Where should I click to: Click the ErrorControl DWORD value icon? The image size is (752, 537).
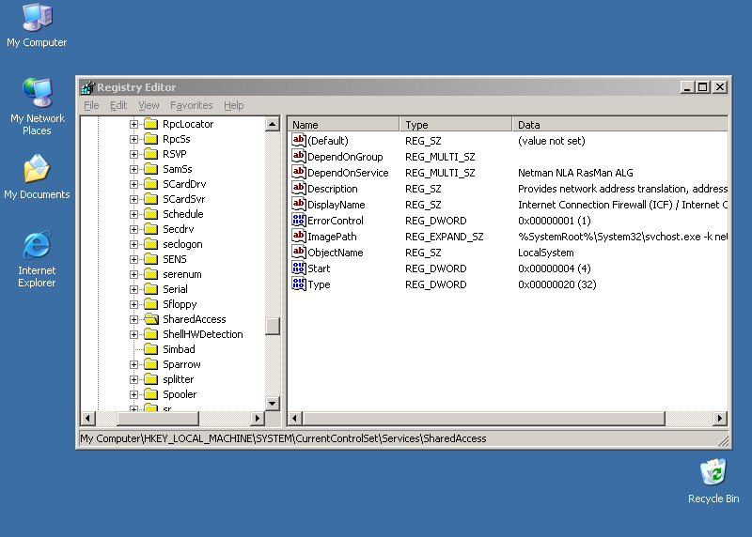298,221
